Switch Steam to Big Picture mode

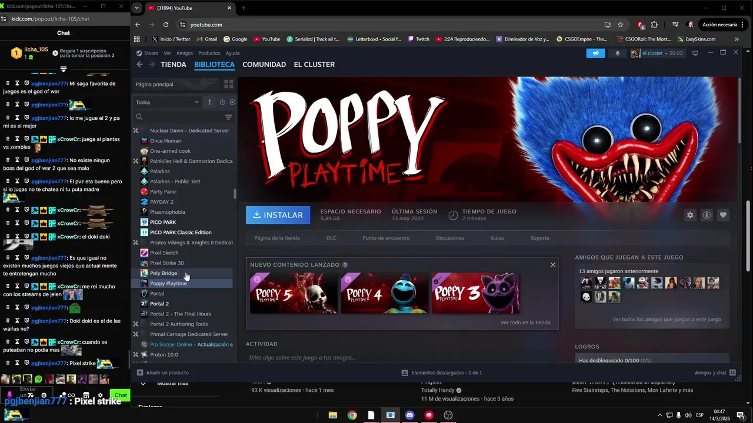(x=695, y=53)
